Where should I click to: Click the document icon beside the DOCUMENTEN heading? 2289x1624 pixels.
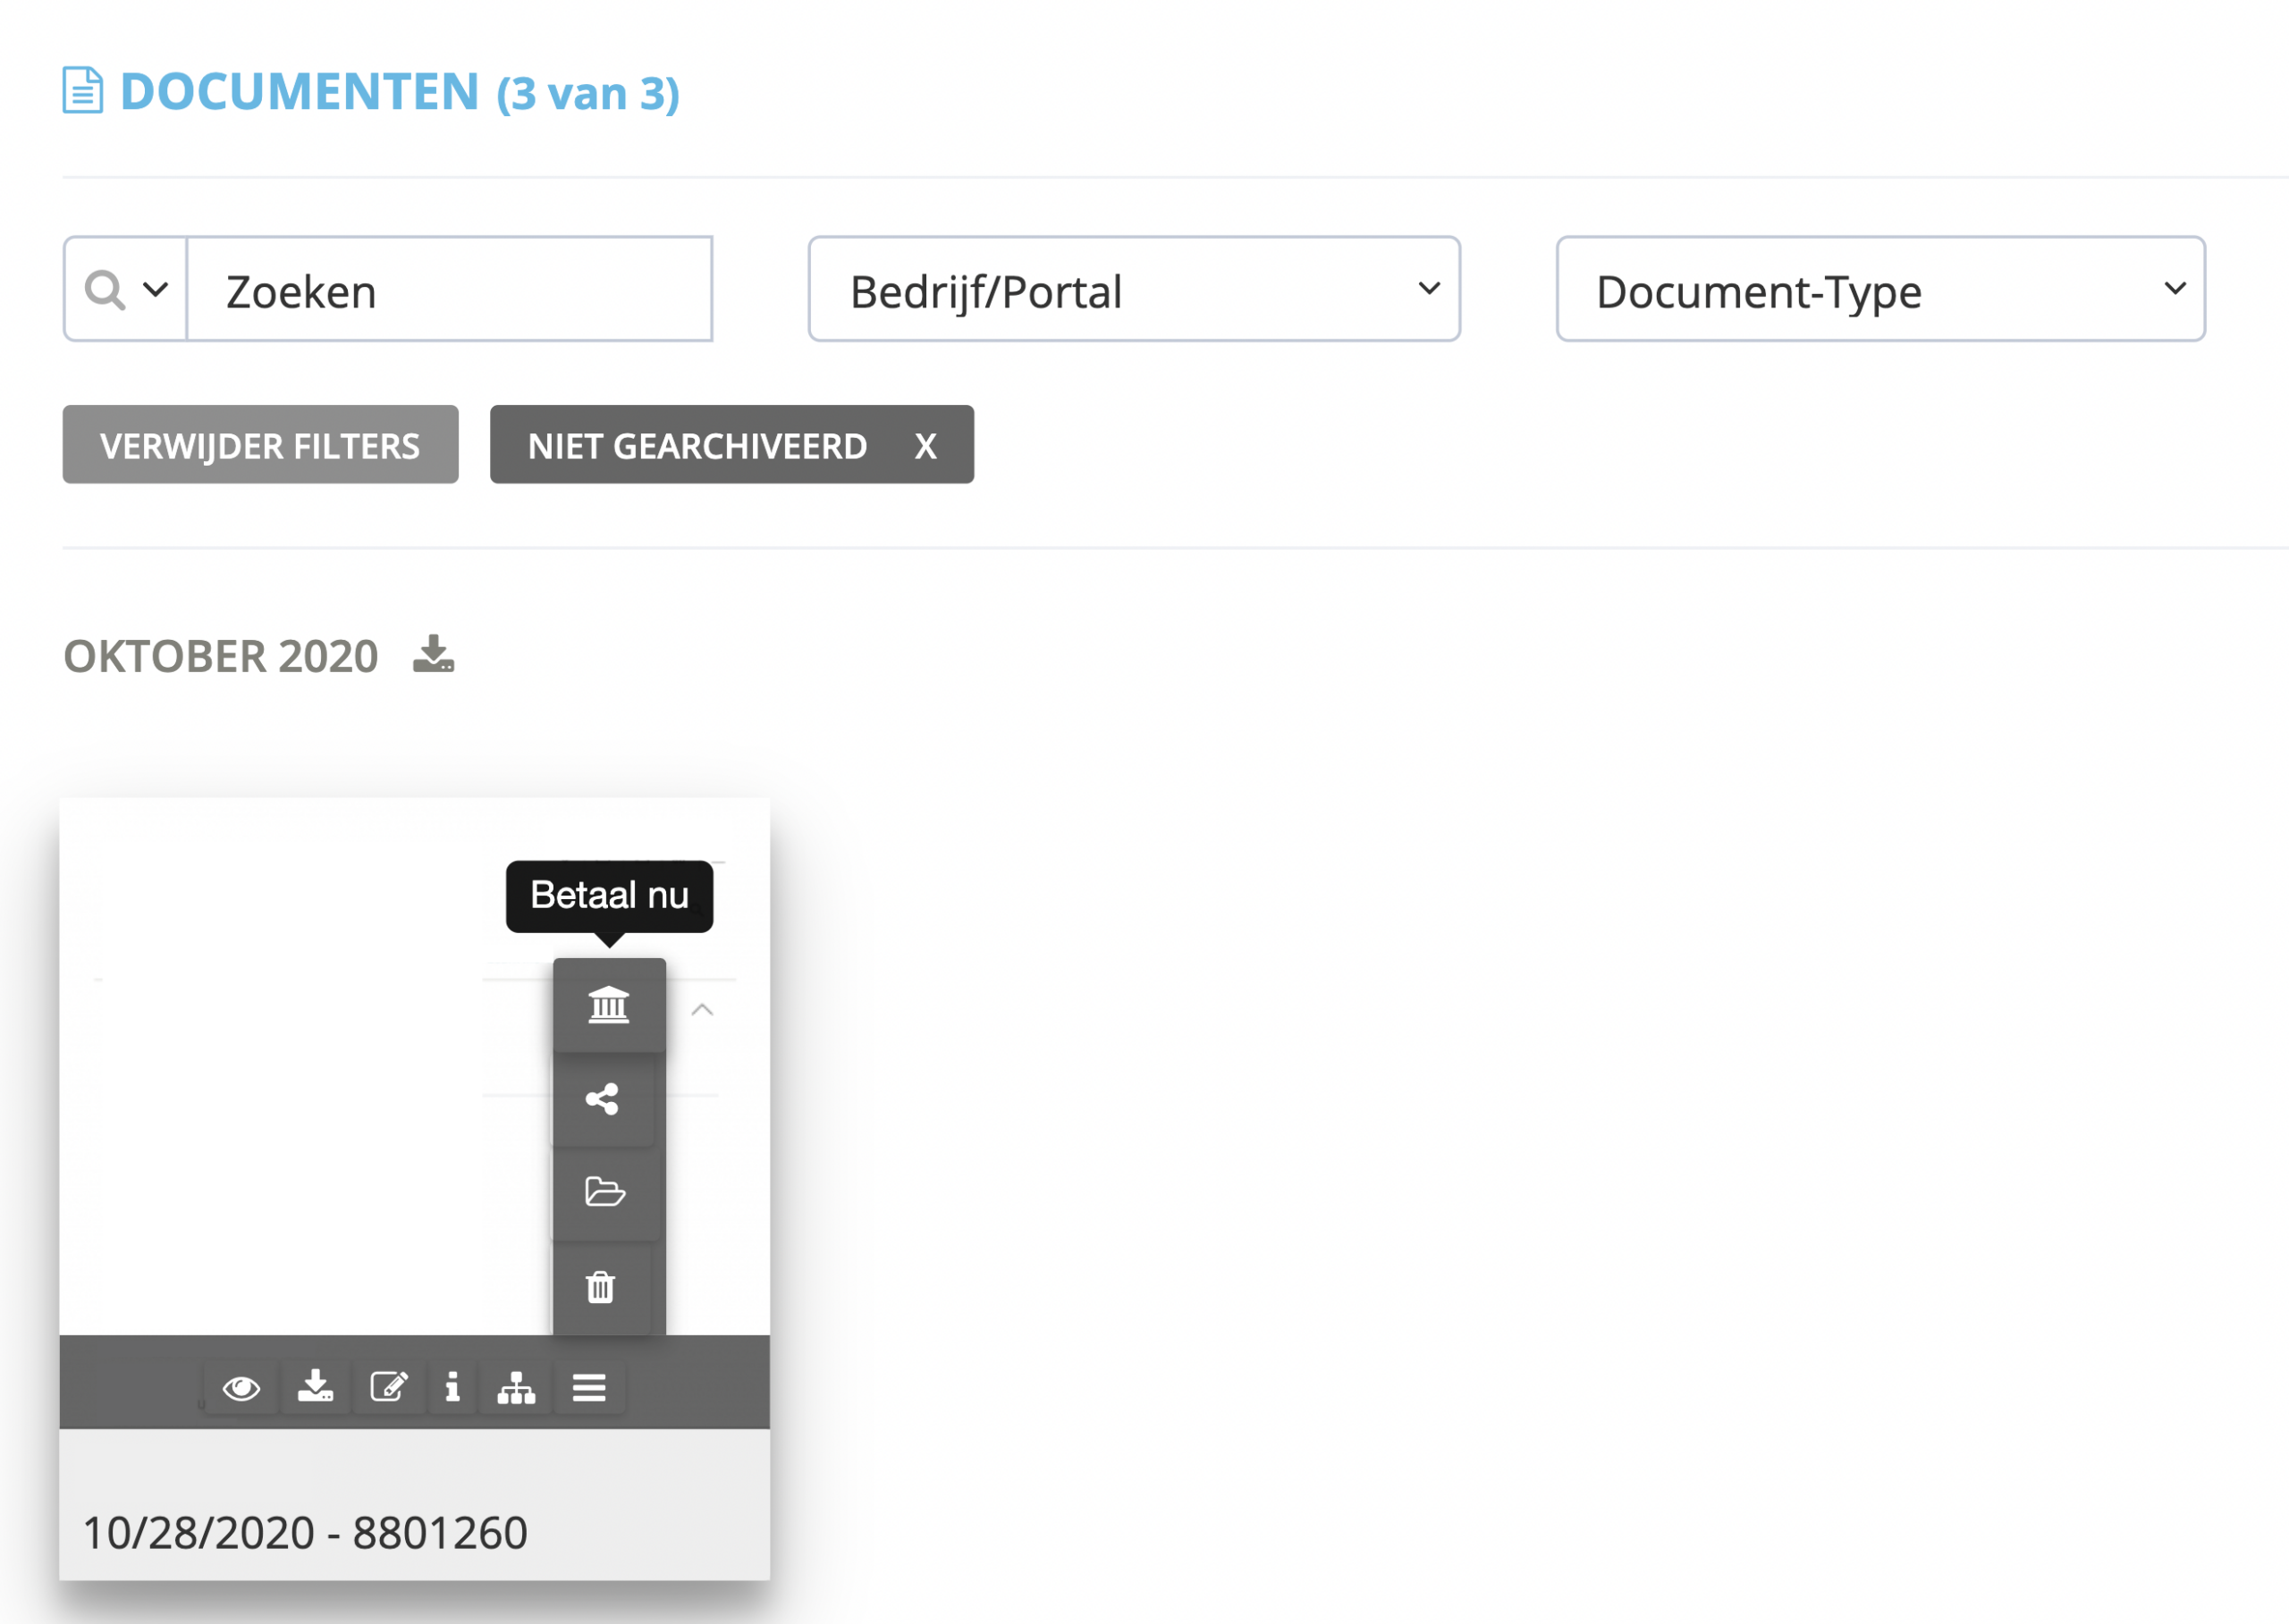tap(83, 91)
